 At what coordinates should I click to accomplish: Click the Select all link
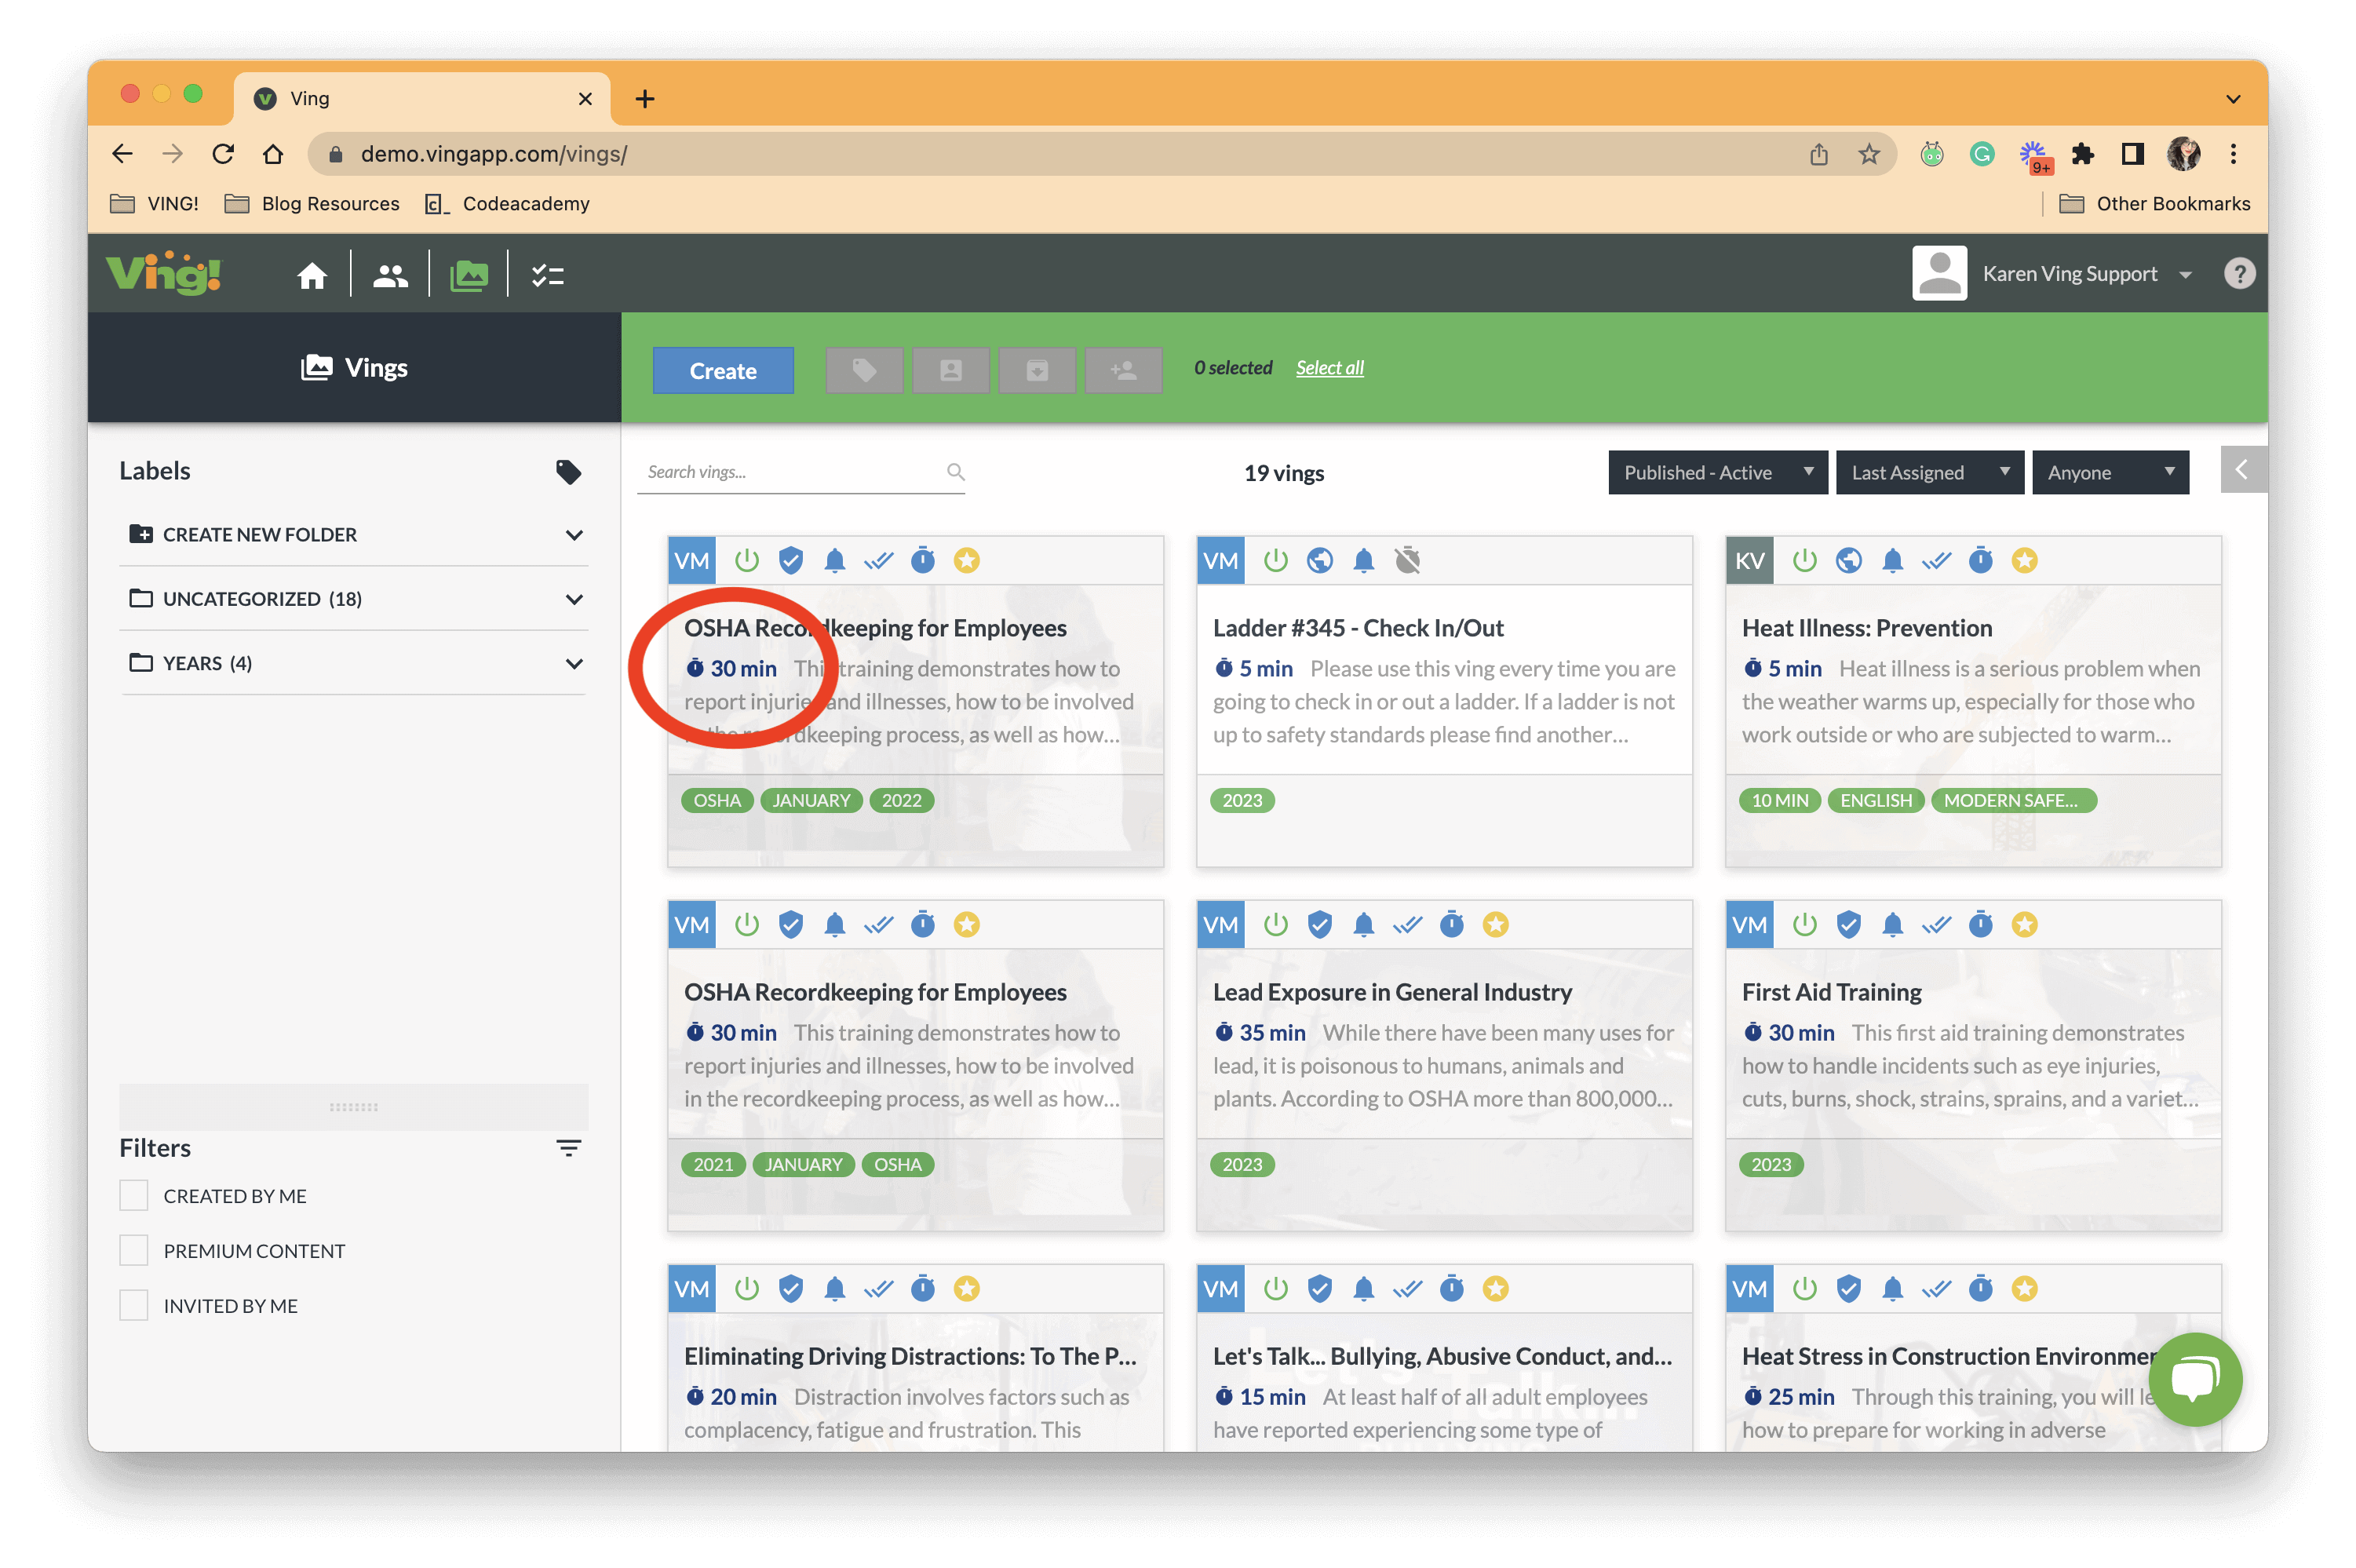[x=1329, y=368]
